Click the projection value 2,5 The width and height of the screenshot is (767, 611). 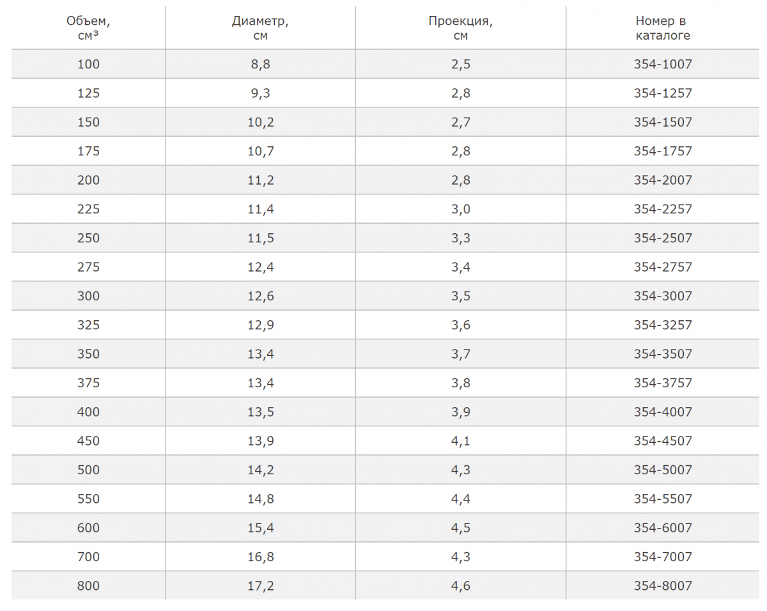[x=461, y=65]
